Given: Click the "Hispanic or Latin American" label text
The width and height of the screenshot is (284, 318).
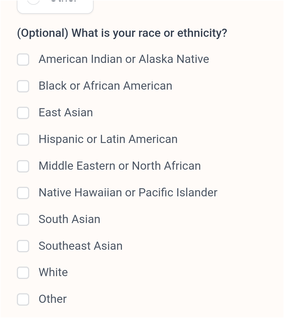Looking at the screenshot, I should click(x=108, y=139).
